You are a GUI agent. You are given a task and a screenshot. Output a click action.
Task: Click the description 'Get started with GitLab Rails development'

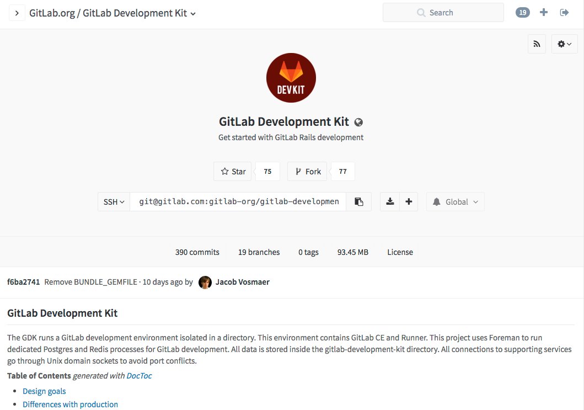coord(291,137)
